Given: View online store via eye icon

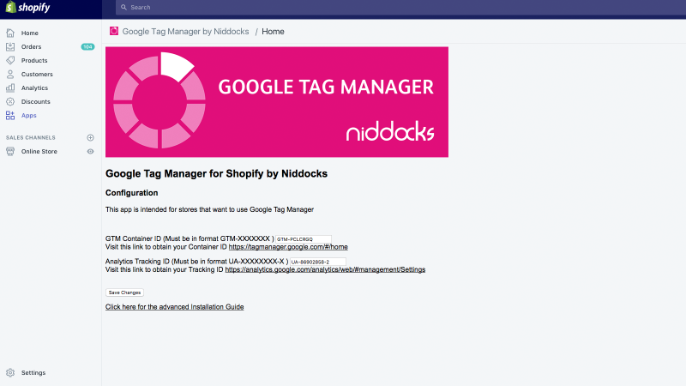Looking at the screenshot, I should (x=91, y=152).
